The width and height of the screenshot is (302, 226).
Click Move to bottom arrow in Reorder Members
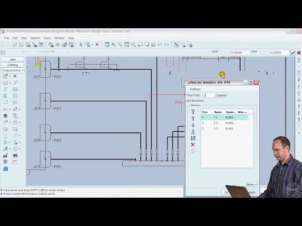pos(193,132)
